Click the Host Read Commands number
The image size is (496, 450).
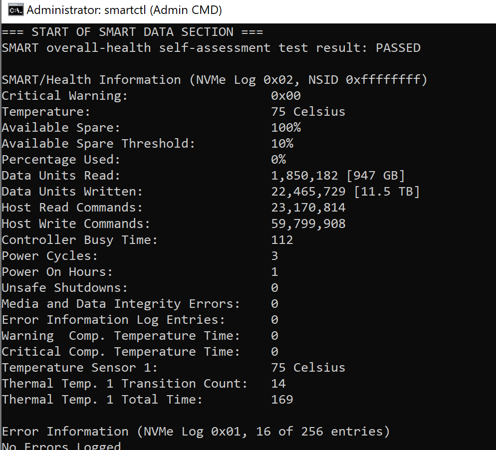pos(308,208)
